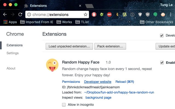Click the green circle extension icon

coord(155,14)
